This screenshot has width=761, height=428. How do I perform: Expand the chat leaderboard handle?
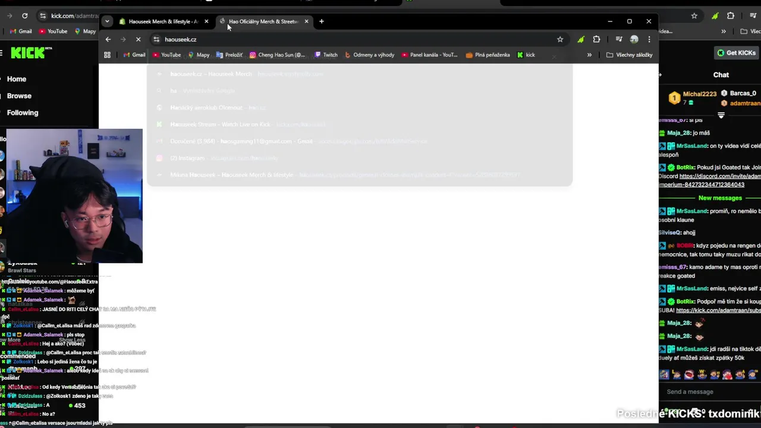[721, 115]
